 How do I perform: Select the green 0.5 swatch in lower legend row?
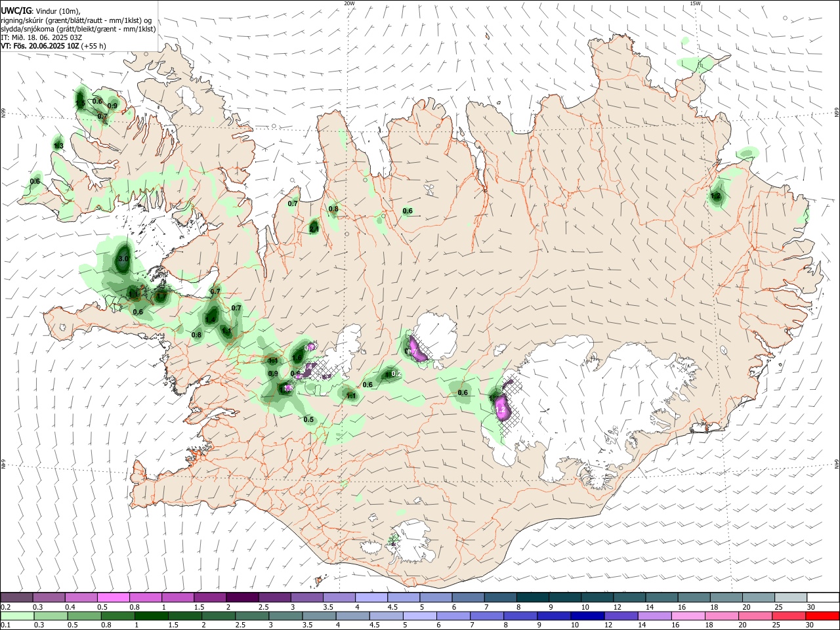[x=84, y=616]
